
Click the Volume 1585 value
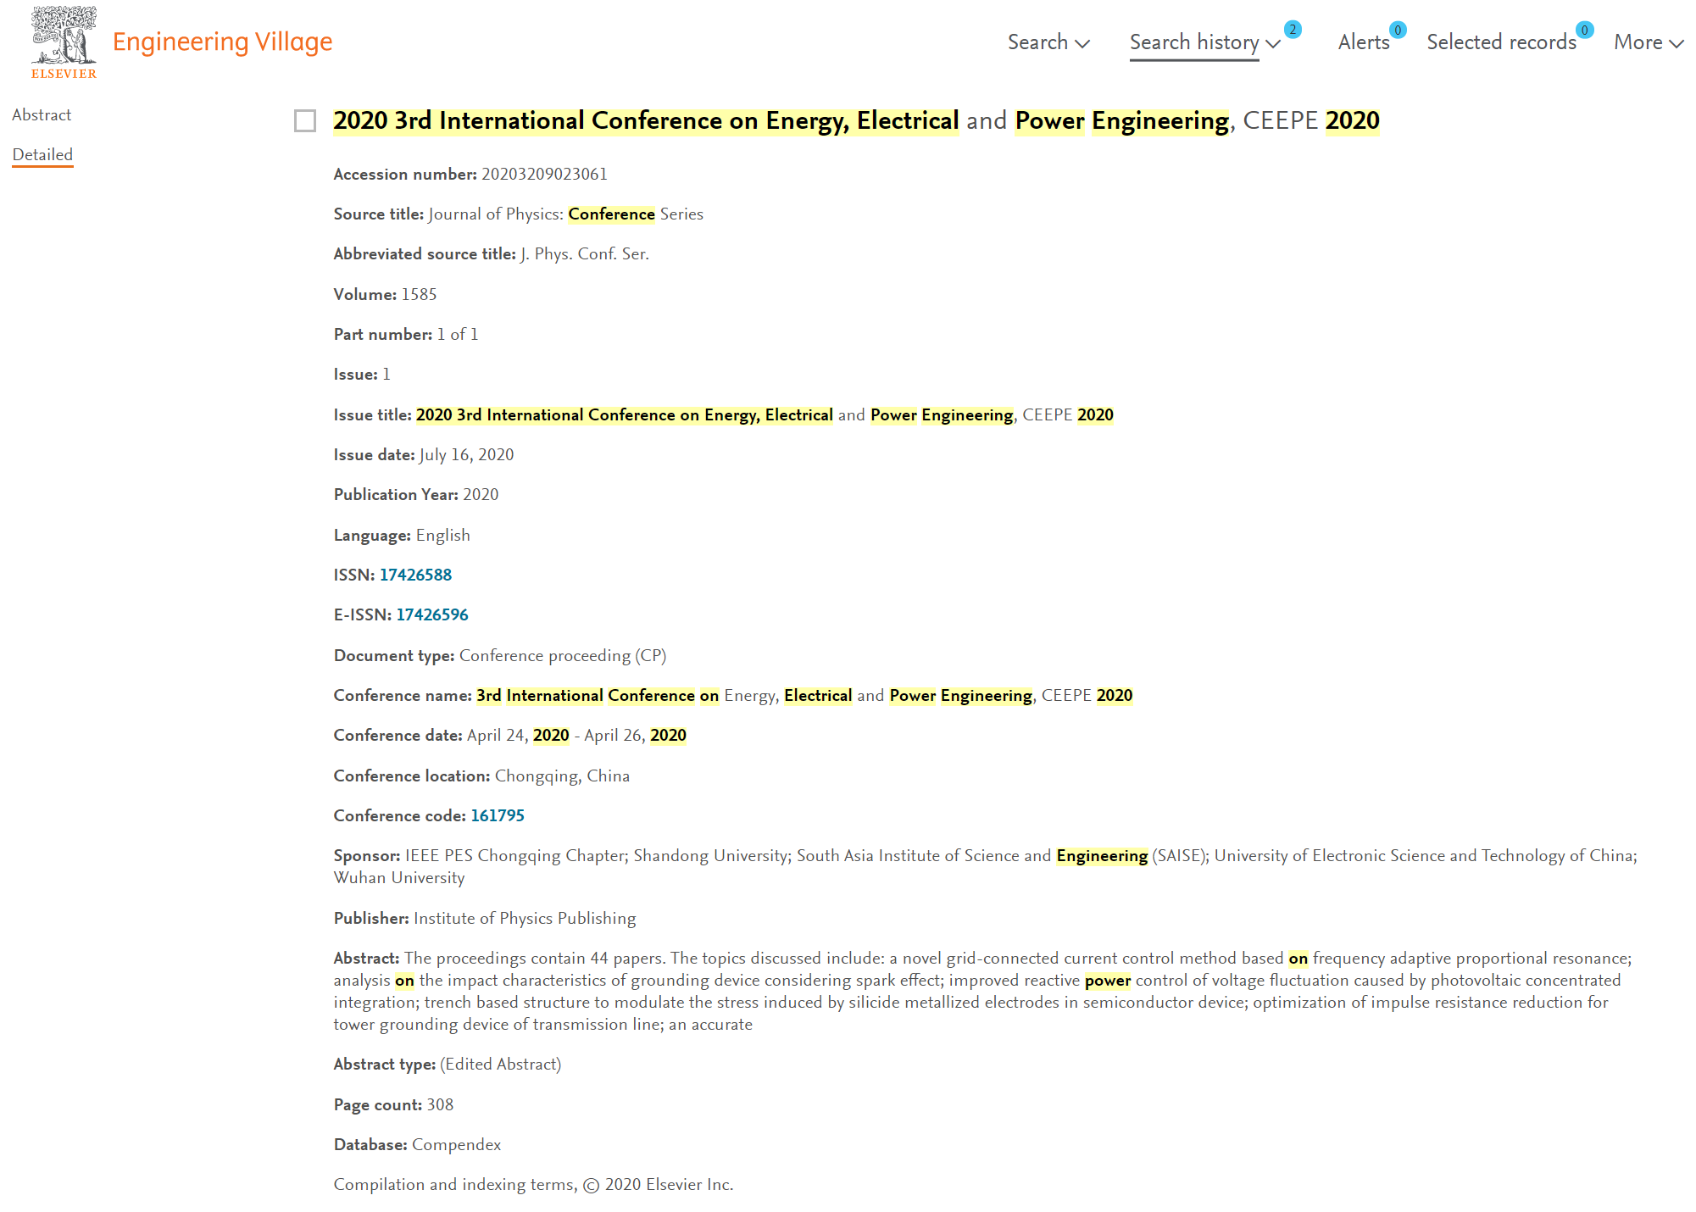(x=419, y=295)
